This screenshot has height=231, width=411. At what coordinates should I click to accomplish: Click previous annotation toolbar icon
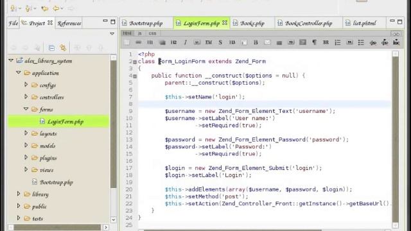click(28, 8)
